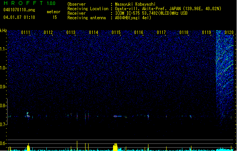This screenshot has height=151, width=237.
Task: Click the 1.1 frequency axis label
Action: (3, 49)
